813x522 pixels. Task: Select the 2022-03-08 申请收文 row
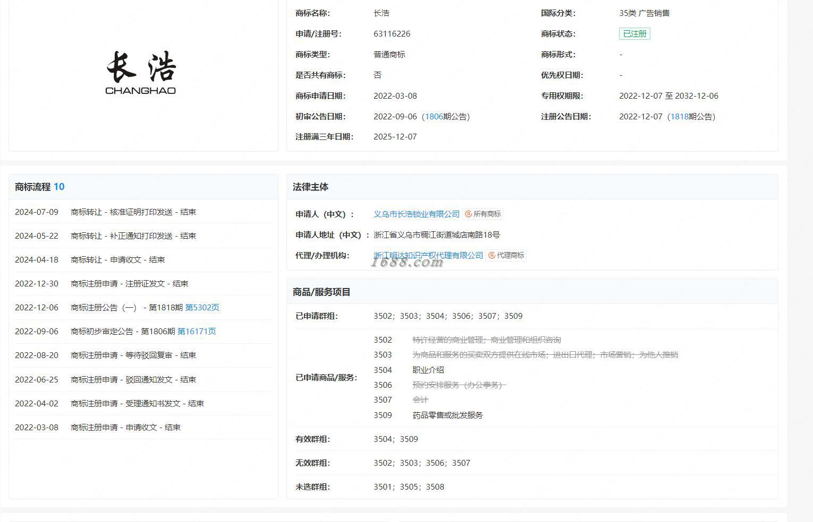pyautogui.click(x=143, y=427)
